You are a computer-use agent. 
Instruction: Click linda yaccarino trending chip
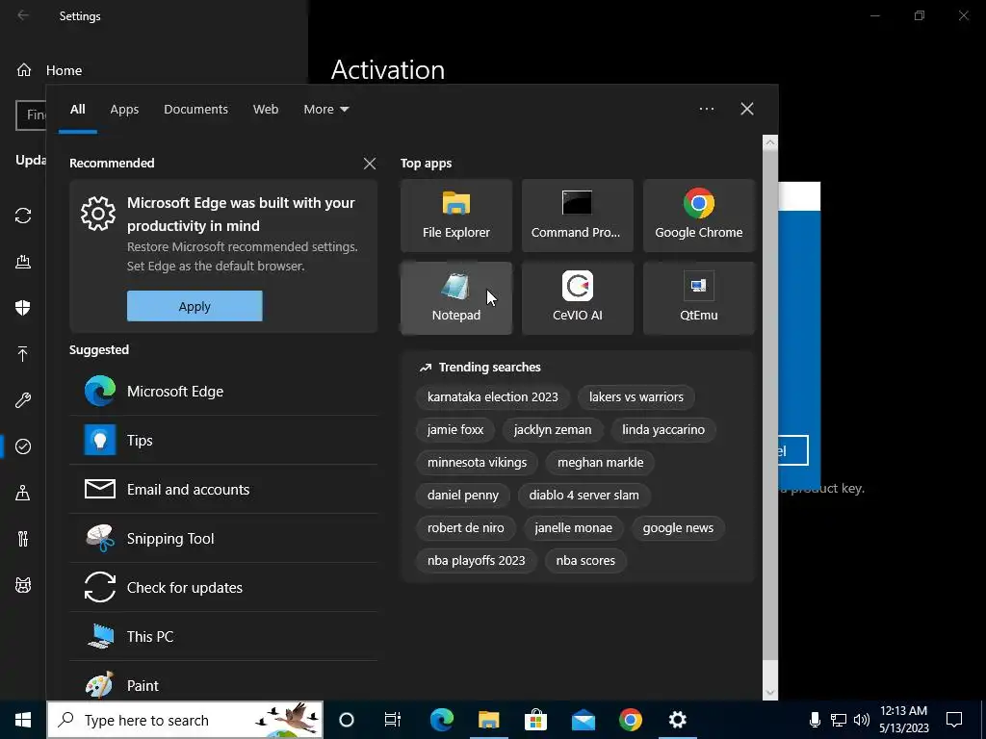pos(663,430)
